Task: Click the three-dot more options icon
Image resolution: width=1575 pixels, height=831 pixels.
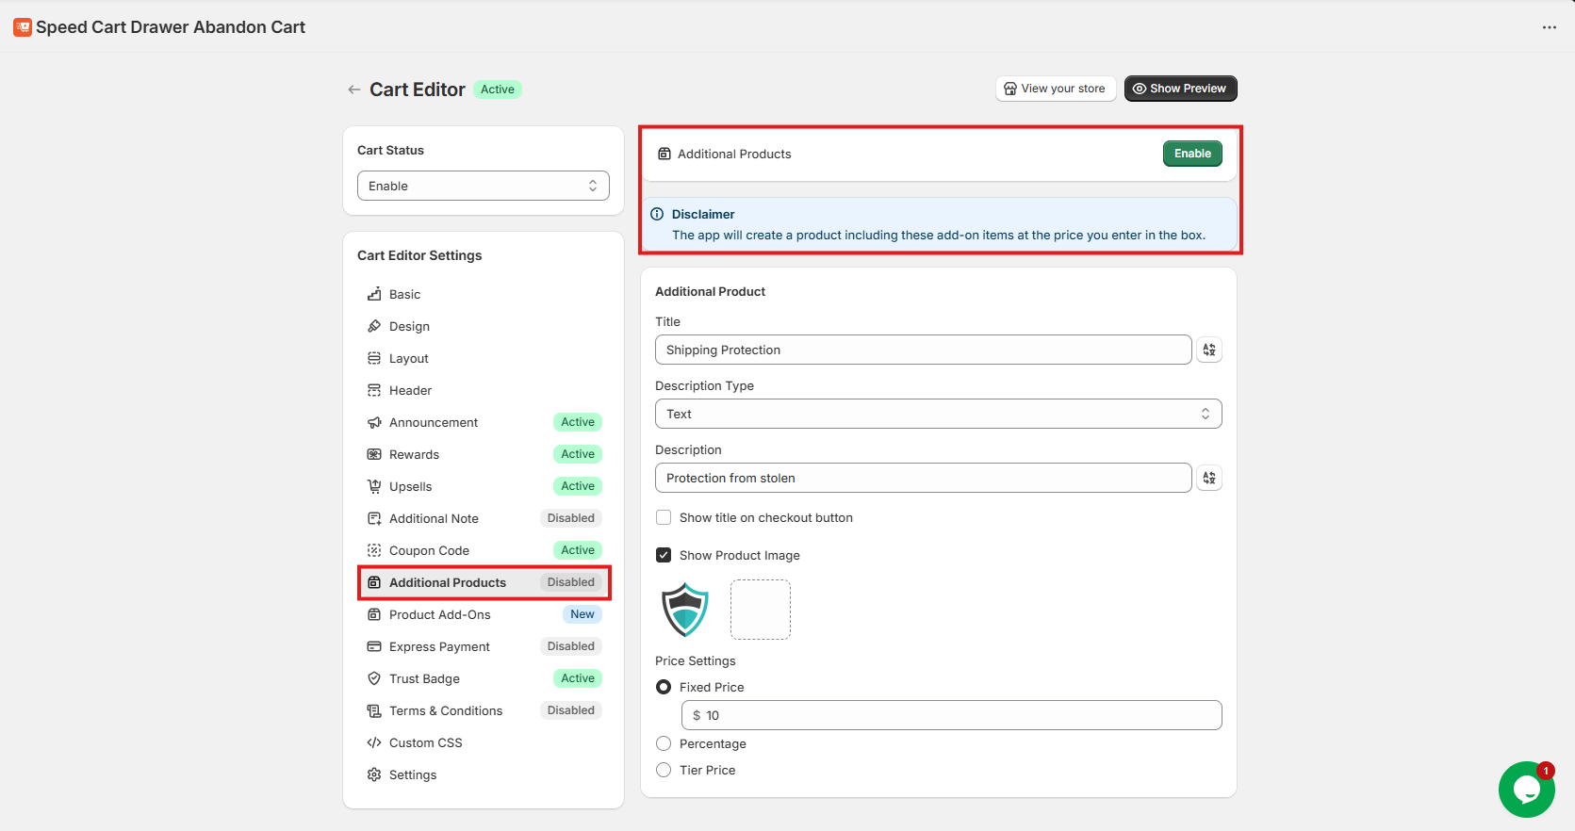Action: [1549, 27]
